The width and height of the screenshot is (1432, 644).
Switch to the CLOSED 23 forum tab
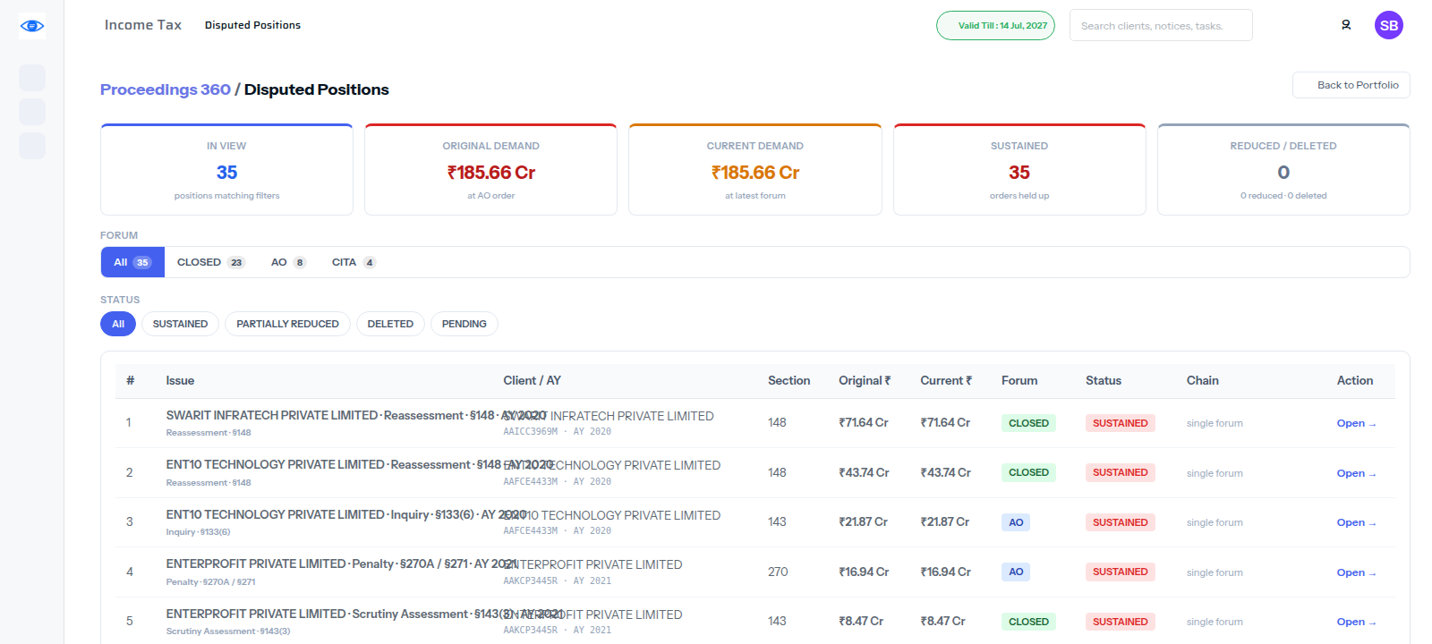210,262
